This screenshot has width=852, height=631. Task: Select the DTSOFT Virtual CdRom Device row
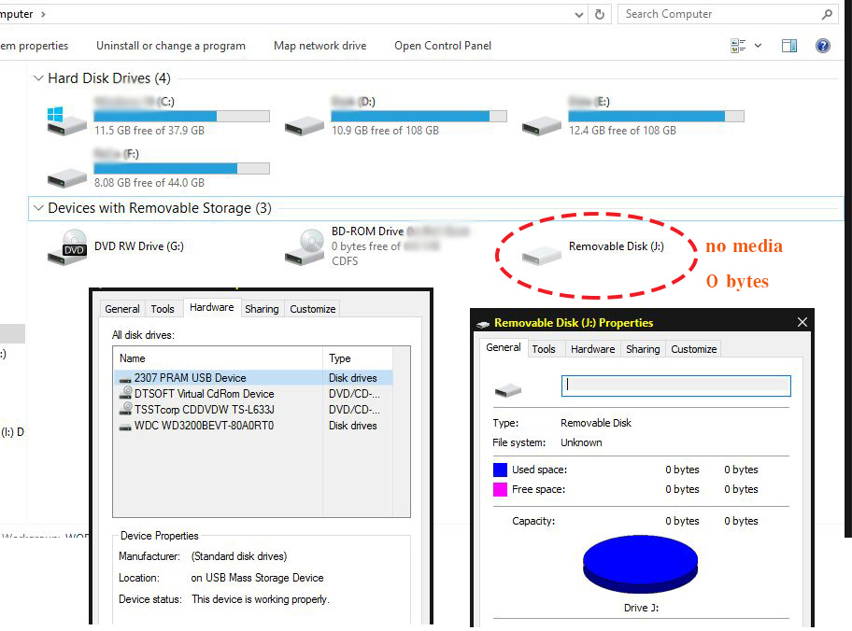point(253,394)
